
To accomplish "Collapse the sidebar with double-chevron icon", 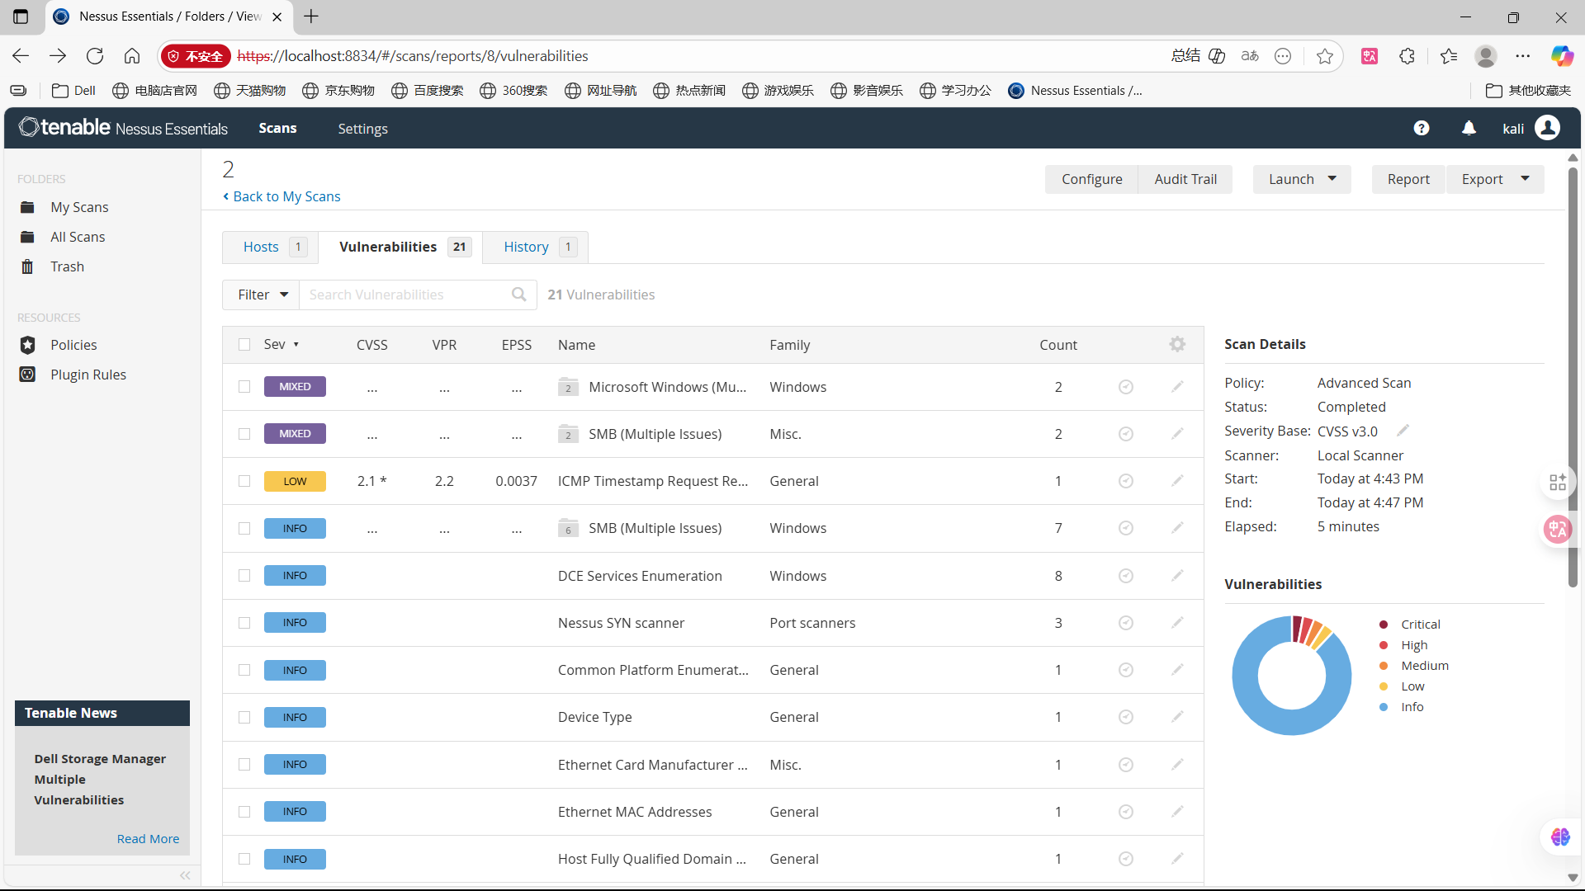I will (x=185, y=875).
